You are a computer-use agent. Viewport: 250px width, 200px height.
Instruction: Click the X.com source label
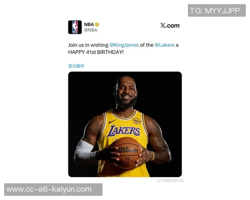[x=170, y=25]
